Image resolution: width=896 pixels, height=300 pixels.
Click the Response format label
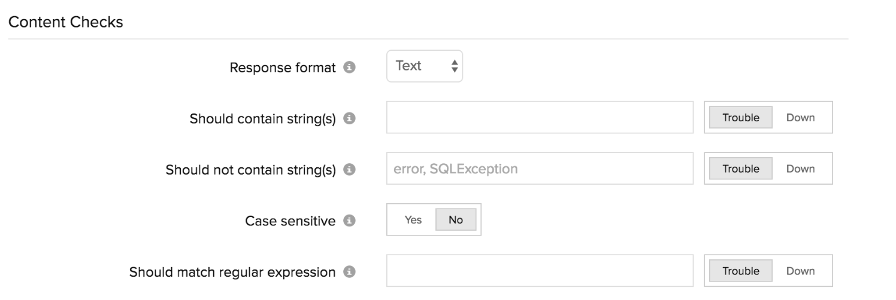(283, 68)
